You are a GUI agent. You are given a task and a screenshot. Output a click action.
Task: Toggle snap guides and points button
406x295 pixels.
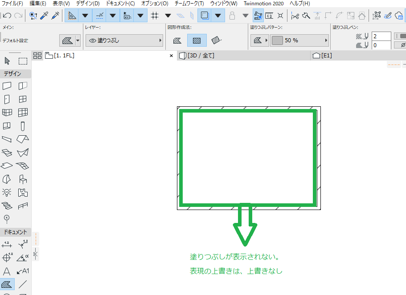(x=99, y=16)
